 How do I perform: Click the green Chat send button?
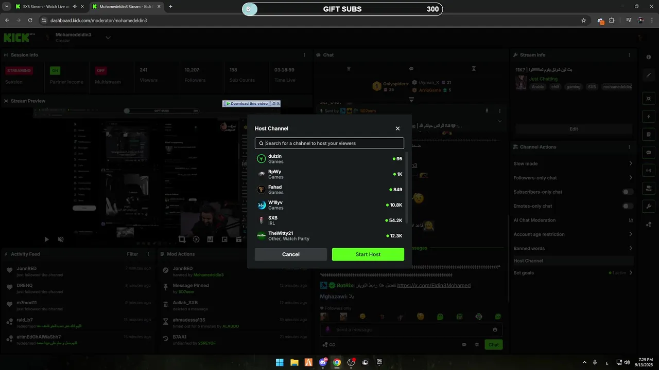[494, 345]
